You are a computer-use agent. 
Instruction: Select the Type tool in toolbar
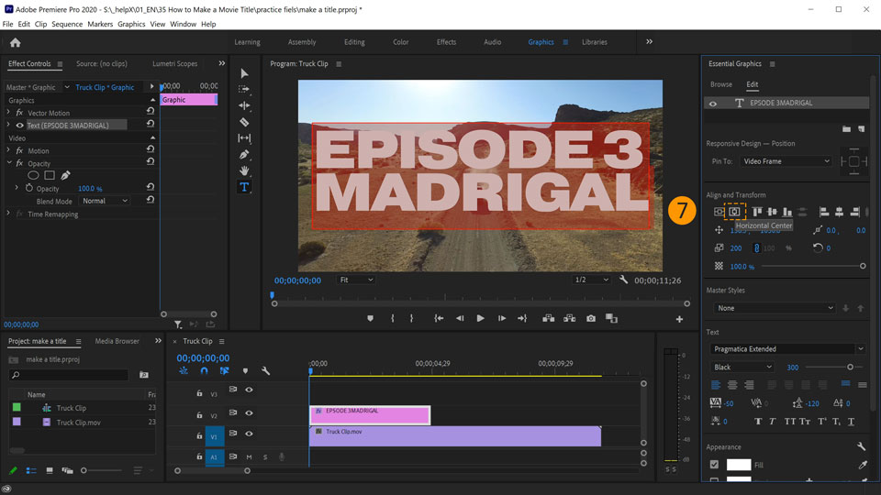tap(244, 187)
